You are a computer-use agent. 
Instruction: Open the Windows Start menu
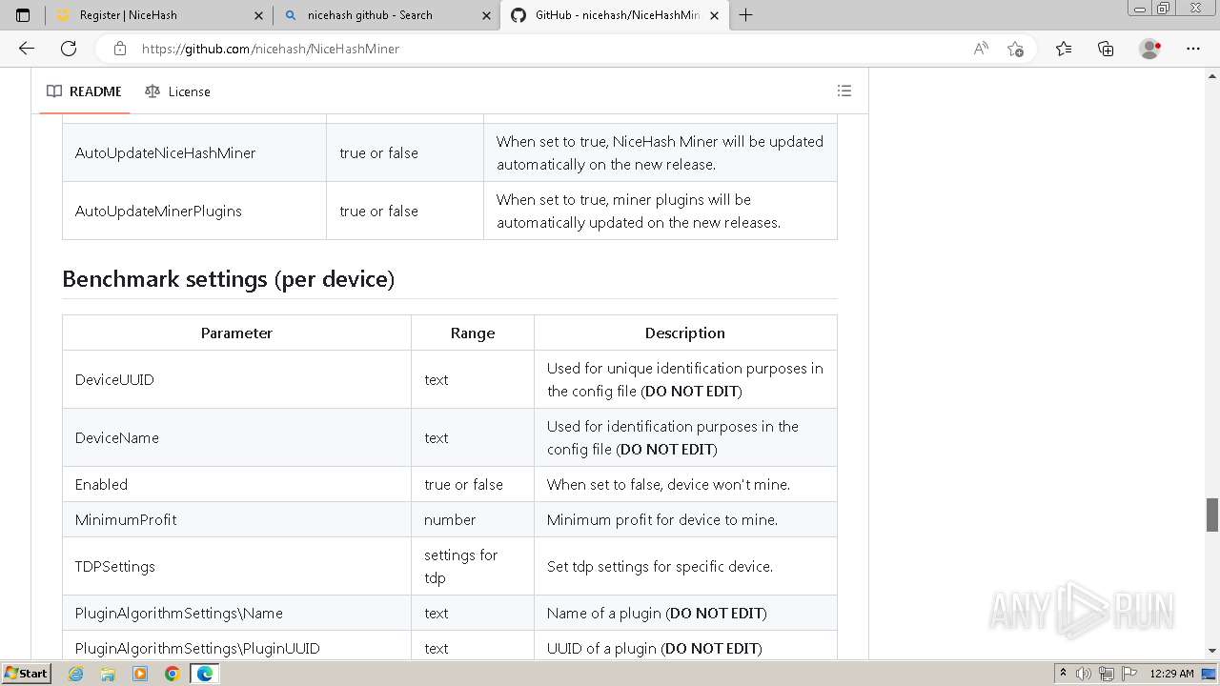pos(26,673)
